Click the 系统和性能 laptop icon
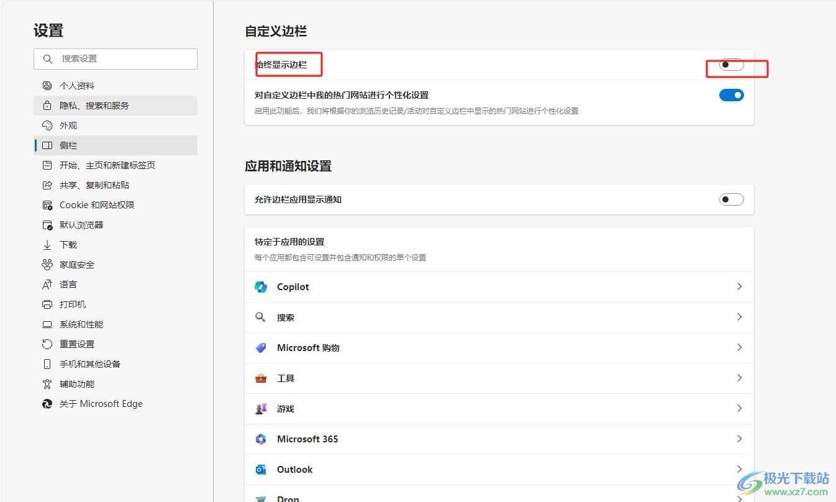The width and height of the screenshot is (836, 502). (47, 324)
